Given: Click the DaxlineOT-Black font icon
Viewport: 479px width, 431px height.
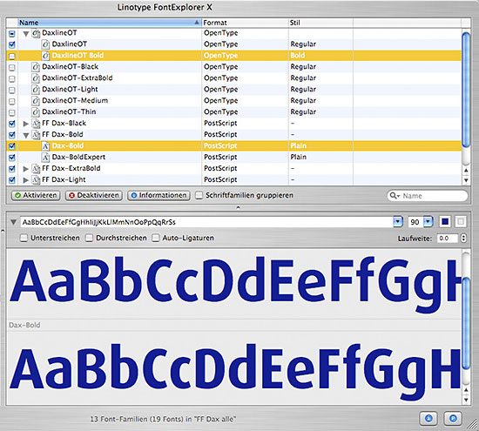Looking at the screenshot, I should pos(36,67).
